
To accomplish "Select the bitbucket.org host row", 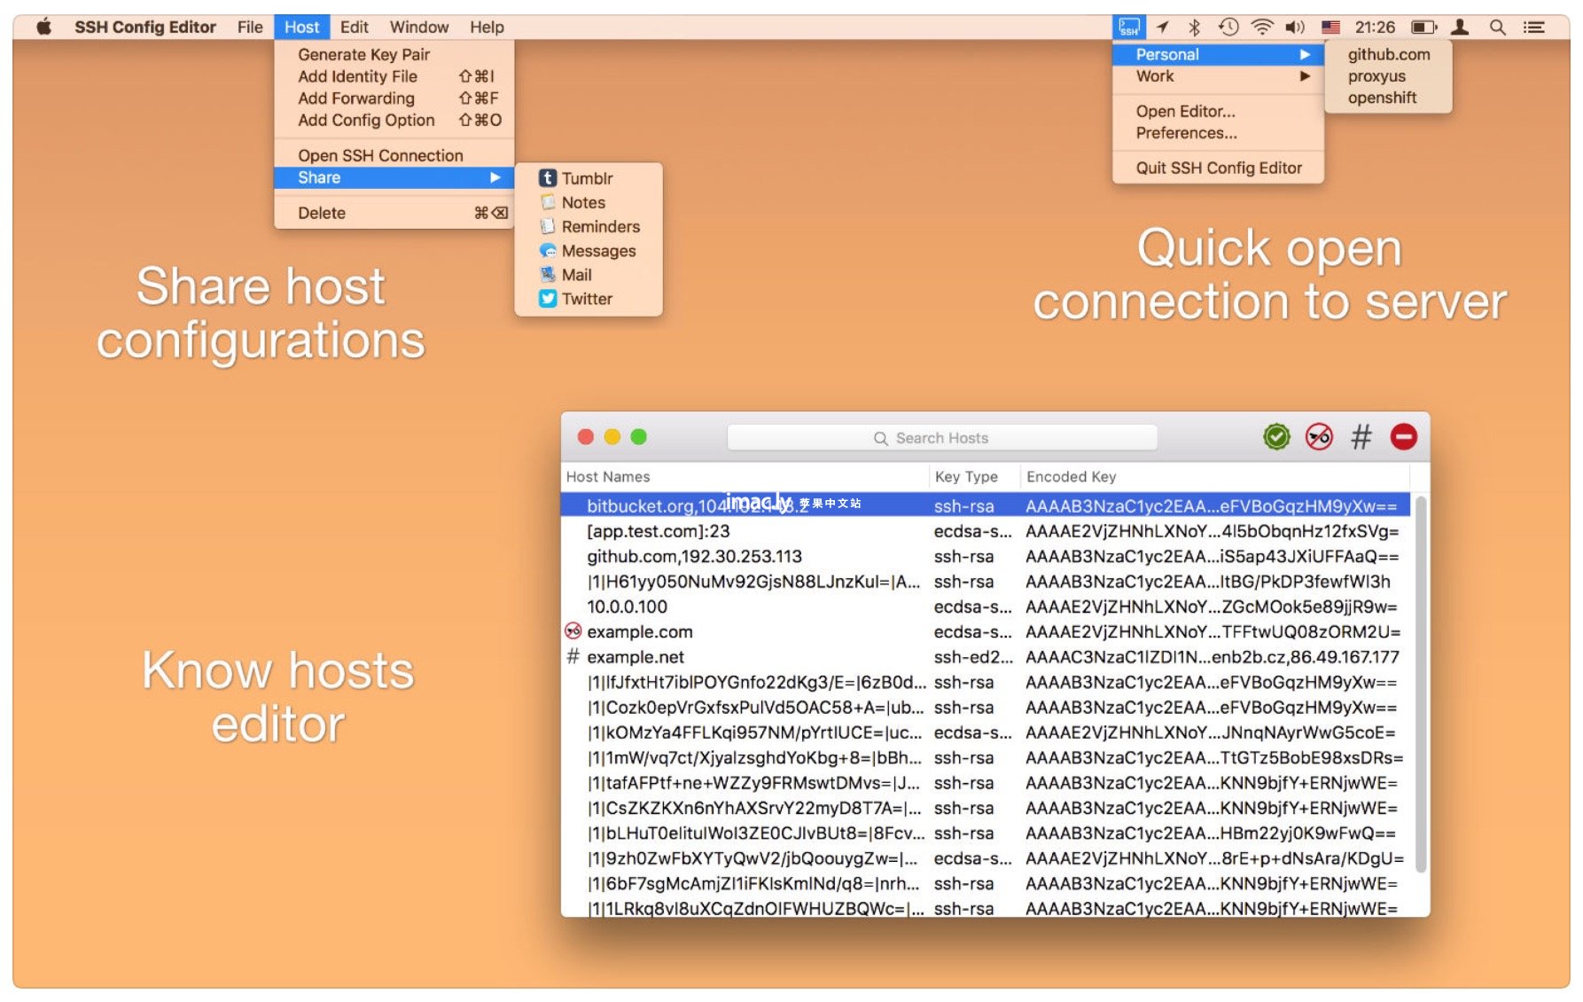I will (986, 505).
